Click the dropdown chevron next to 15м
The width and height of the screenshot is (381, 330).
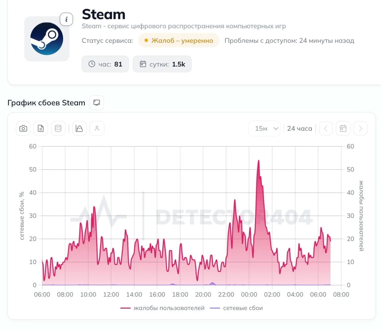276,129
